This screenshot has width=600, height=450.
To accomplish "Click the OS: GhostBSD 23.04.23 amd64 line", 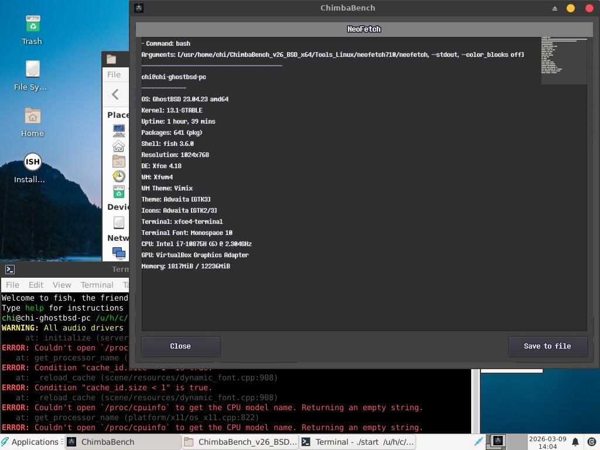I will pos(185,99).
